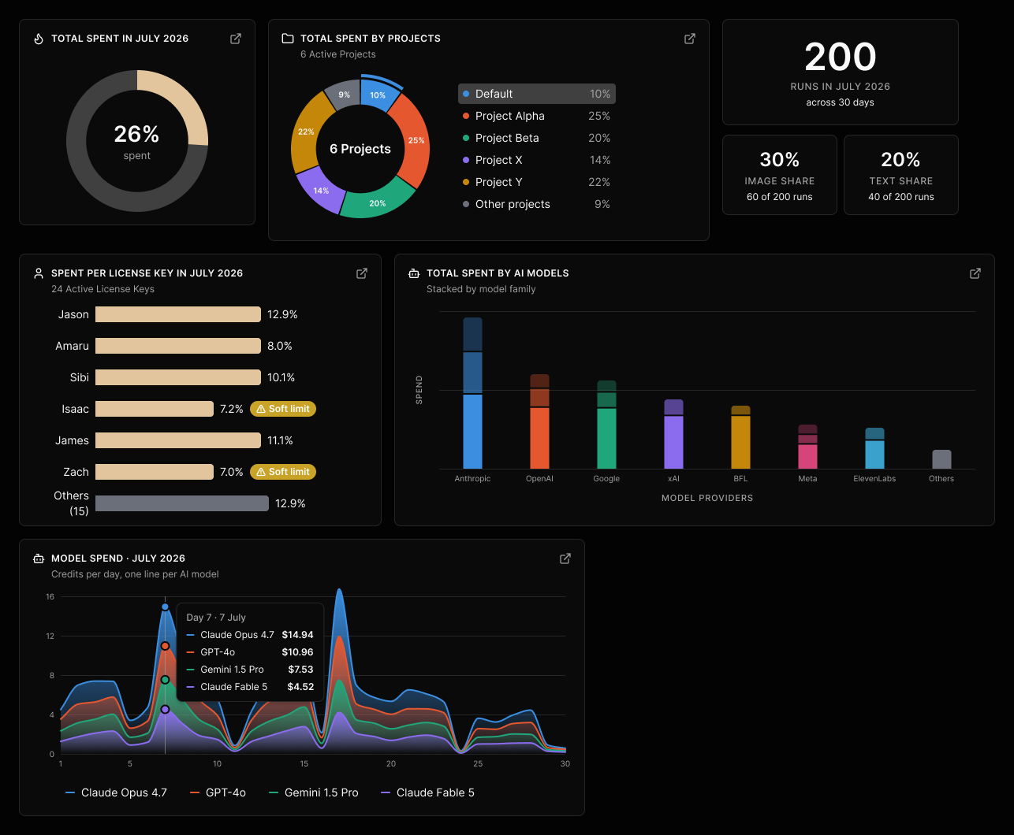Click the person icon beside Spent per License Key
Screen dimensions: 1014x835
(39, 273)
